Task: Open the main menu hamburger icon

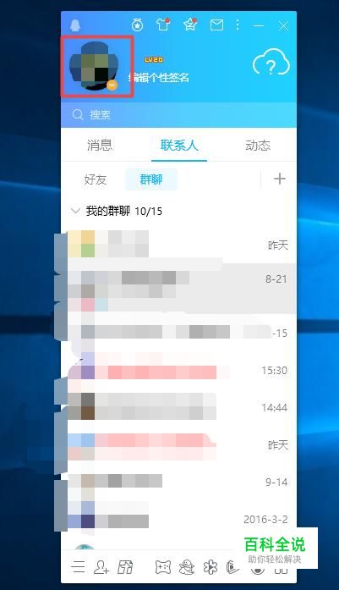Action: (x=78, y=566)
